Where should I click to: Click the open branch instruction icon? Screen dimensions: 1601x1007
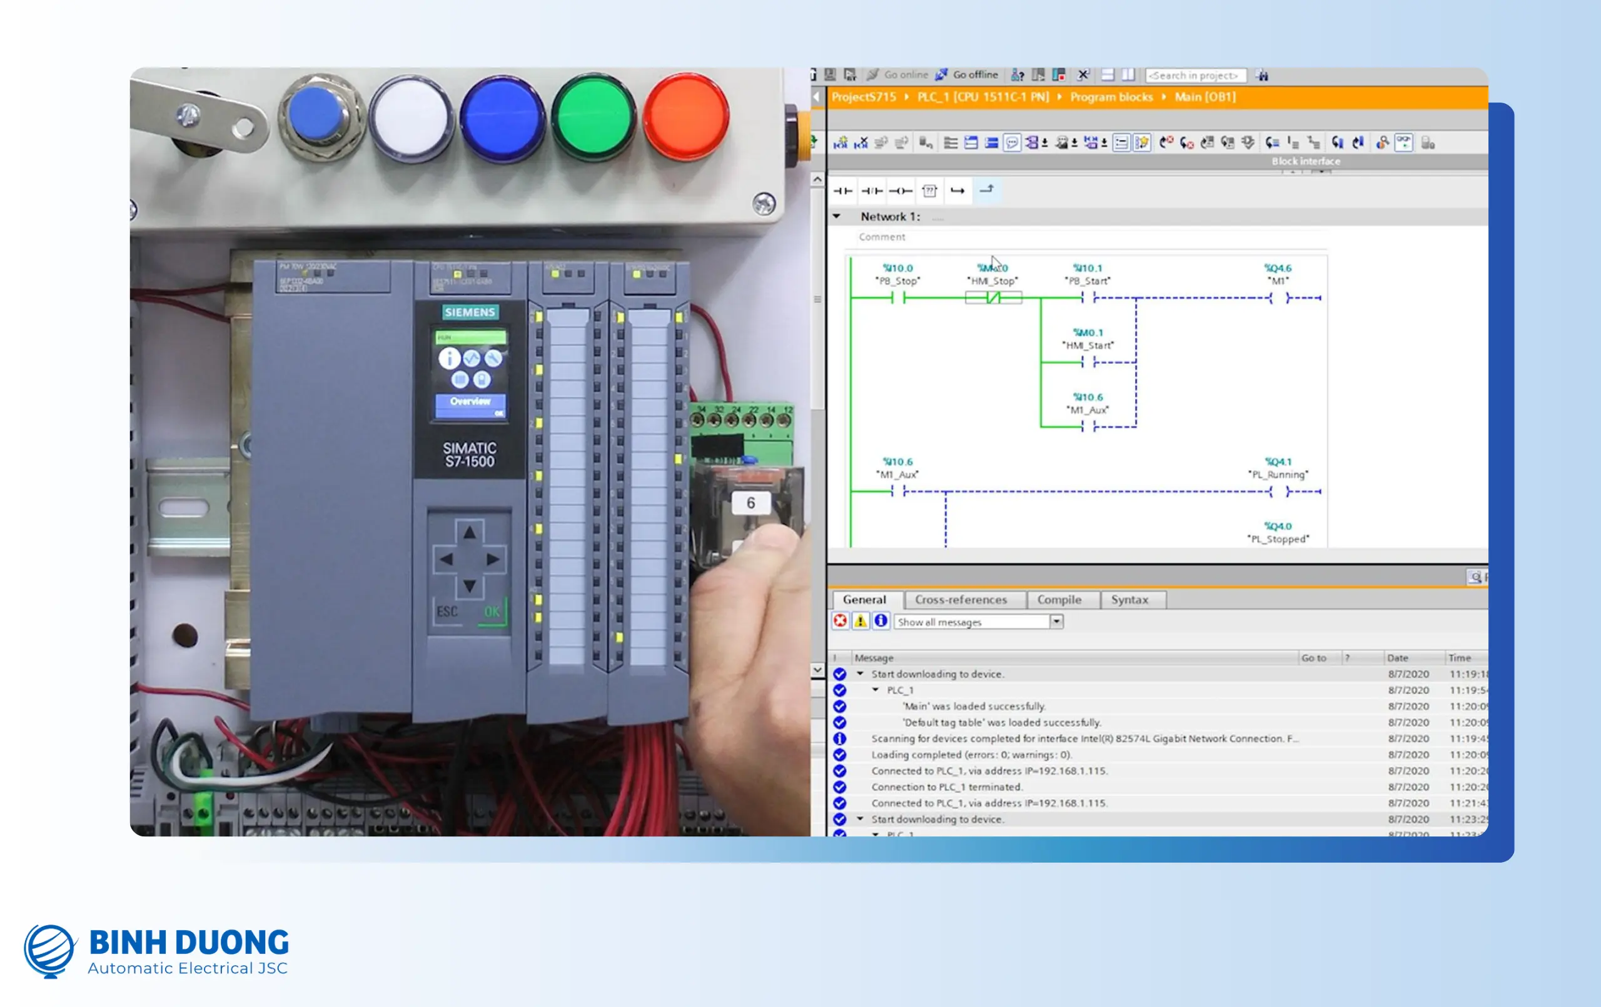click(x=957, y=191)
